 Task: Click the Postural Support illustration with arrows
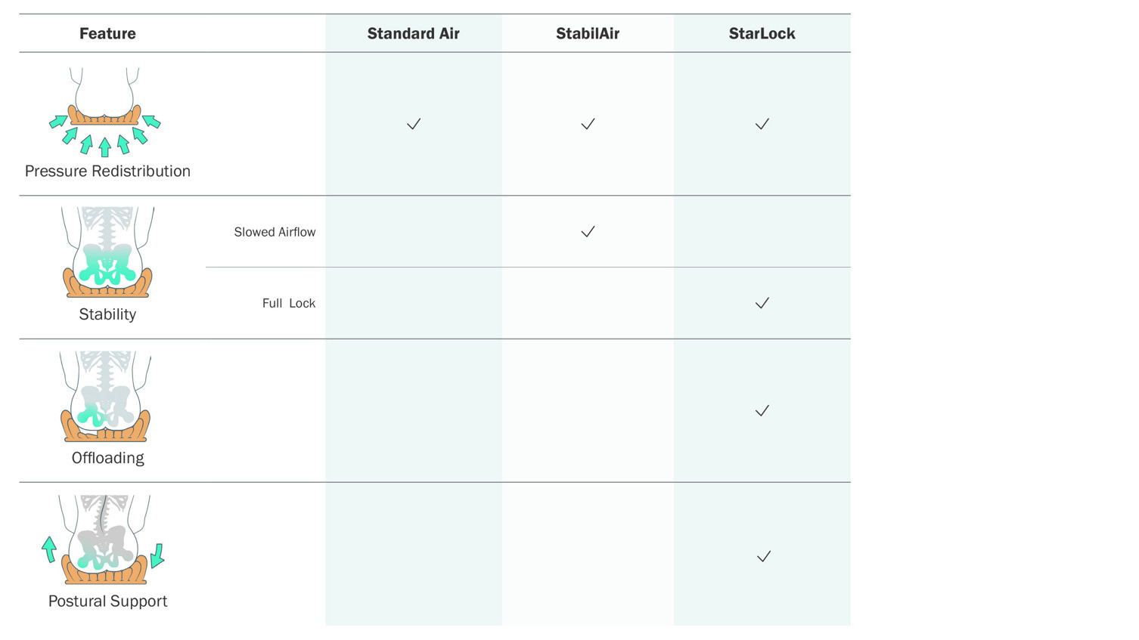(104, 540)
